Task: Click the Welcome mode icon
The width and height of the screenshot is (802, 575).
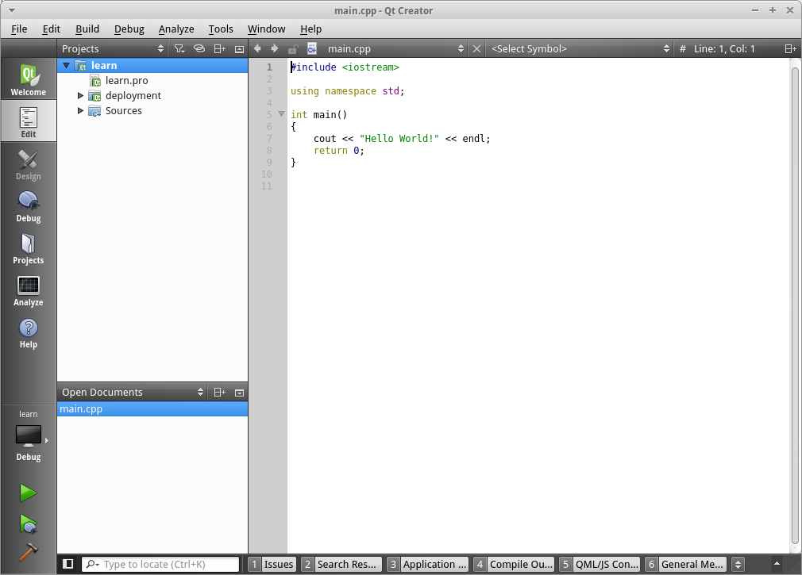Action: [29, 80]
